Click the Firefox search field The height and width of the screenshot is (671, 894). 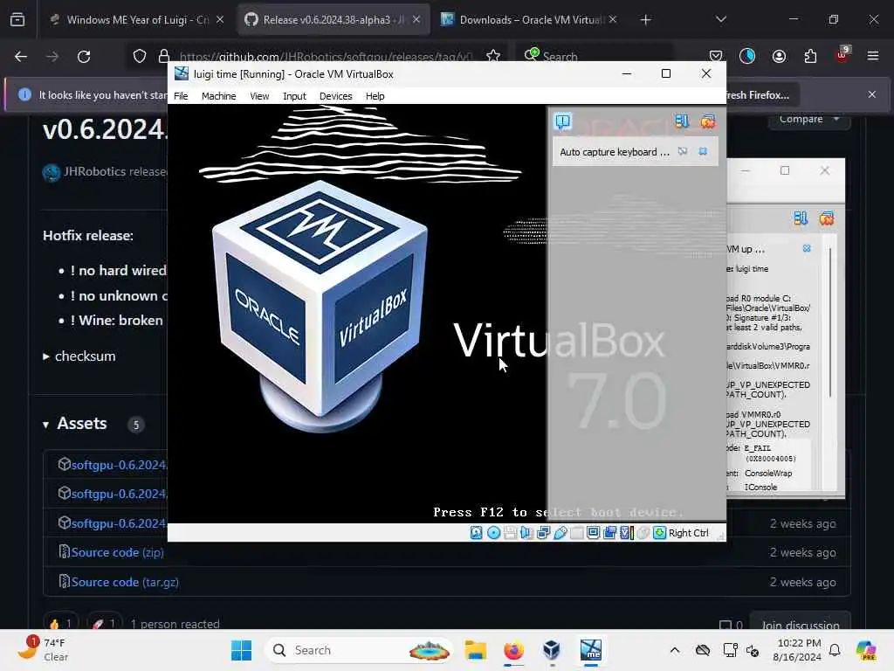click(593, 57)
